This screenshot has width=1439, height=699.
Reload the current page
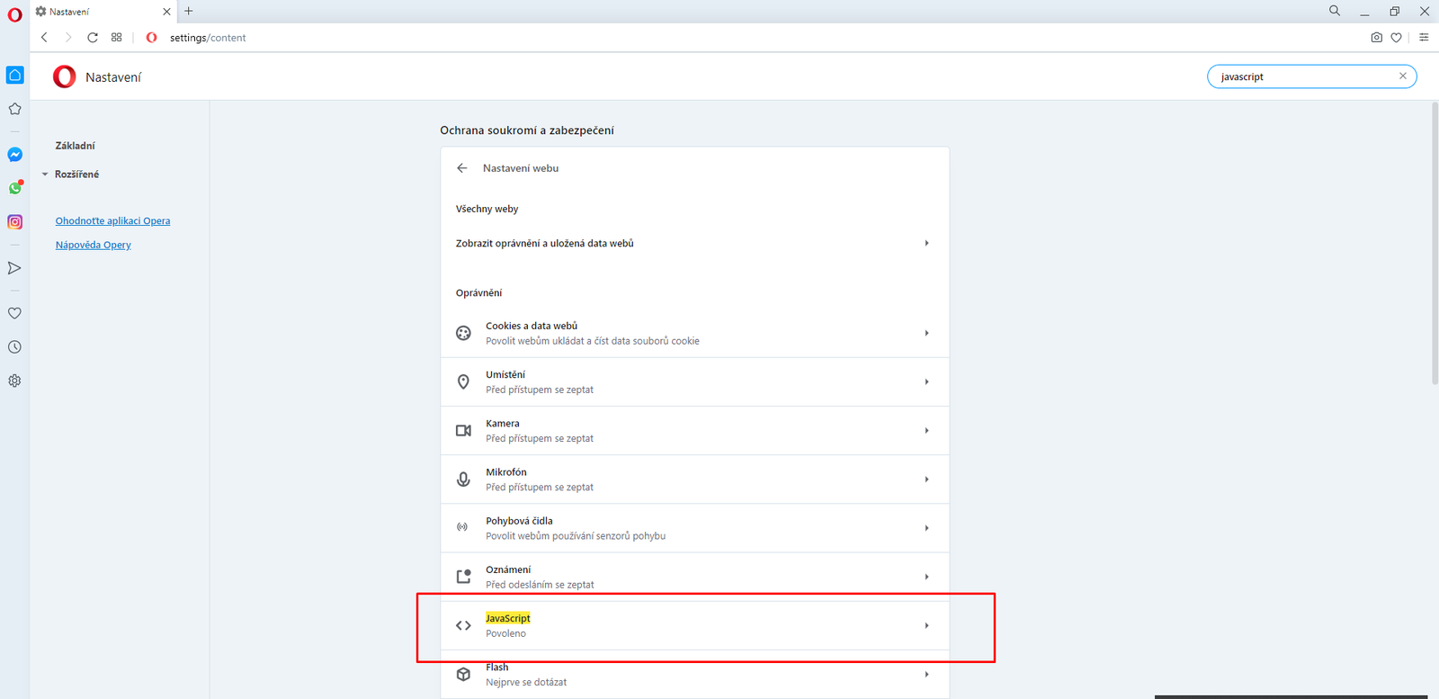pyautogui.click(x=93, y=38)
